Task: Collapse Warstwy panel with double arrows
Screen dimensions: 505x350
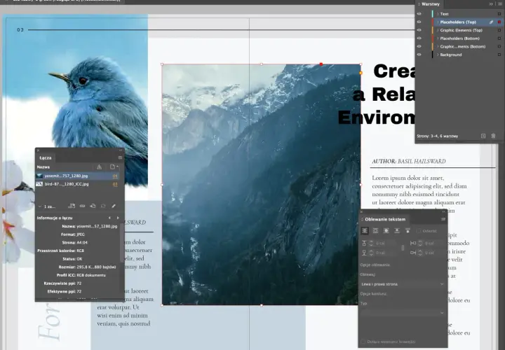Action: tap(491, 4)
